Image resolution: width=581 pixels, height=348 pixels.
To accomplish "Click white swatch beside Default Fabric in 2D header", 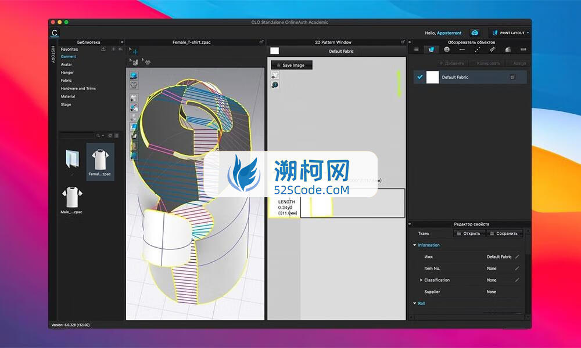I will tap(275, 51).
